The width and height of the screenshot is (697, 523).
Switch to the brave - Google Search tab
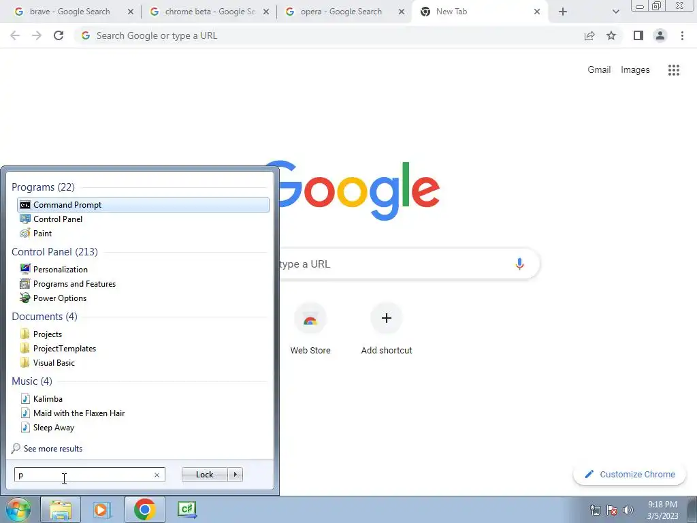pyautogui.click(x=70, y=12)
